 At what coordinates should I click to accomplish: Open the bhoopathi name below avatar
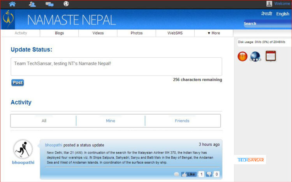(x=23, y=163)
